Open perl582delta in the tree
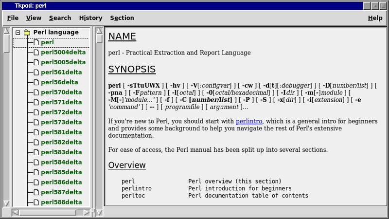 61,142
